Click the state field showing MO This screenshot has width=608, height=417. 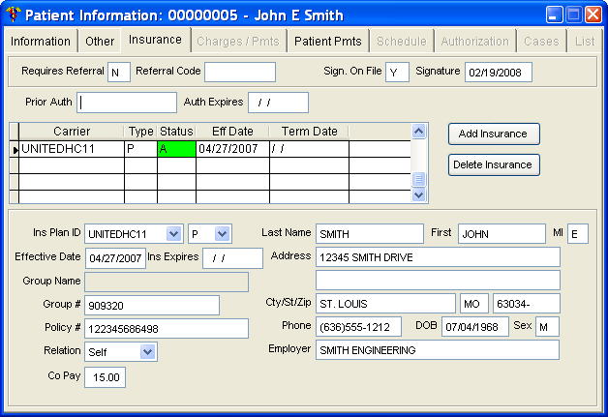473,304
